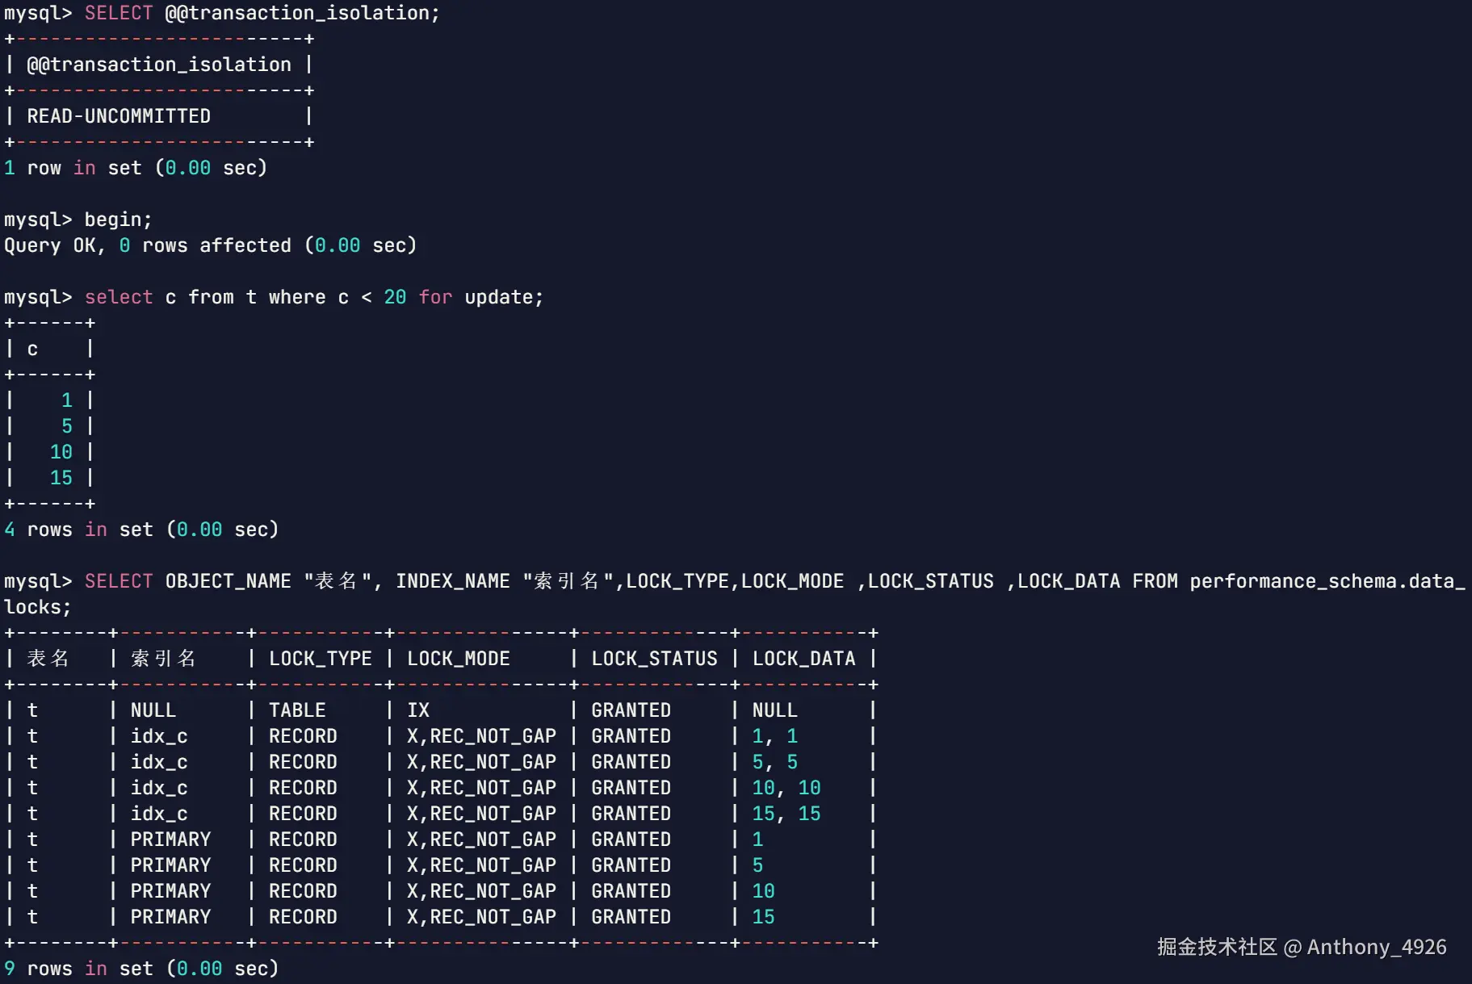Click the "SELECT @@transaction_isolation;" command text
1472x984 pixels.
click(262, 13)
